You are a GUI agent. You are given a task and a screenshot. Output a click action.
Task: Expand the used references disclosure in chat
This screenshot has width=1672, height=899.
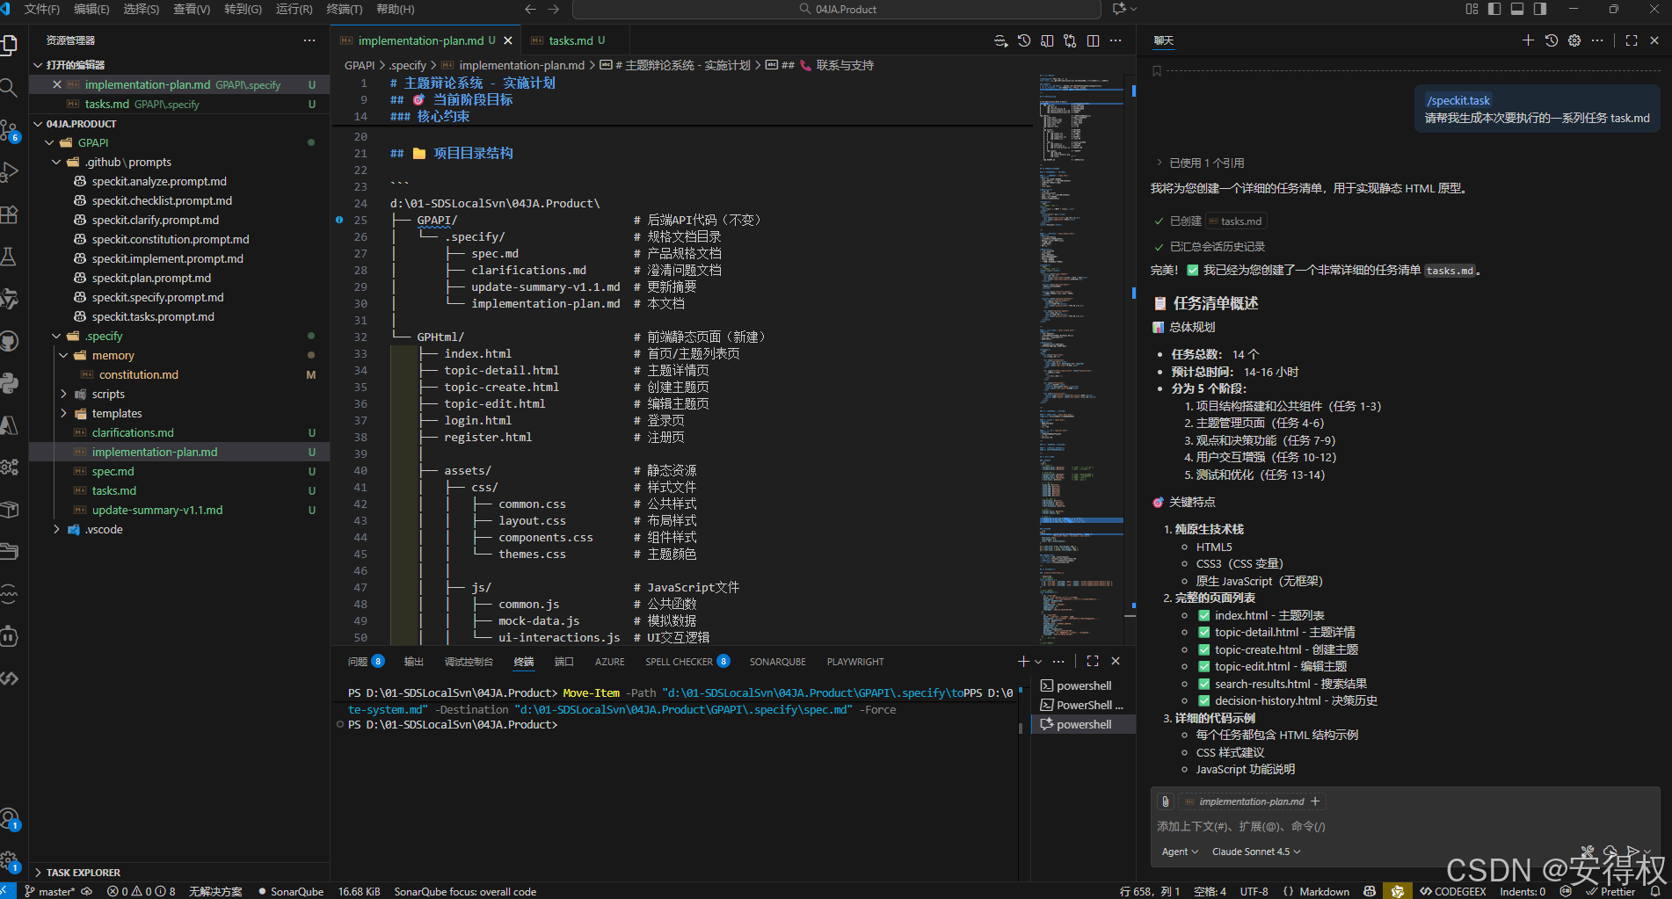coord(1200,163)
